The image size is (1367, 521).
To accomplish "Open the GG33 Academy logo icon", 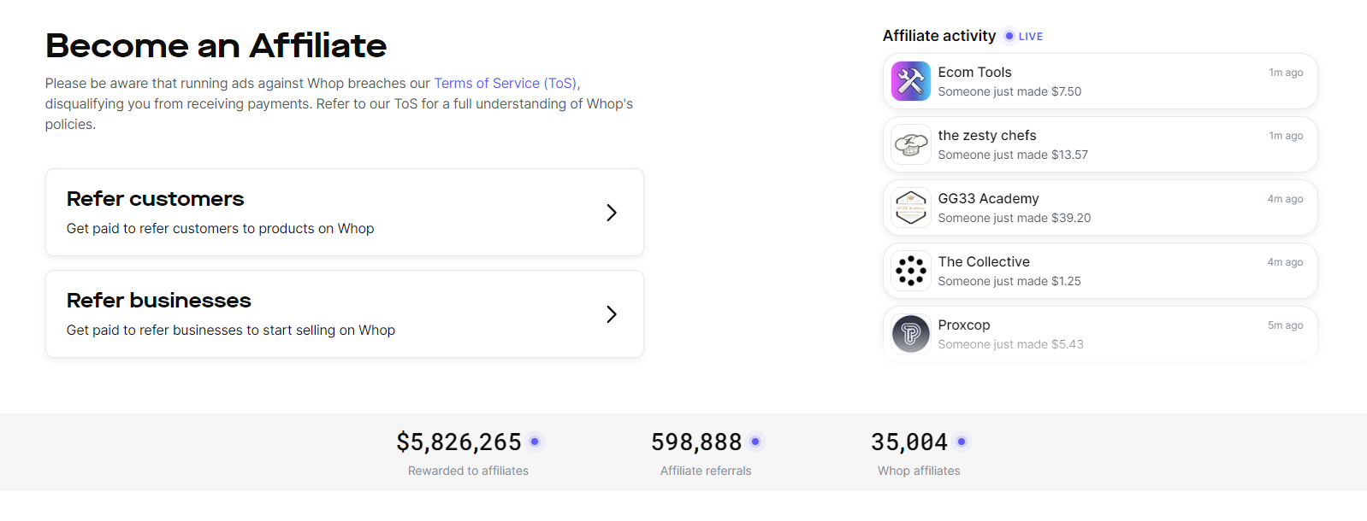I will coord(911,208).
